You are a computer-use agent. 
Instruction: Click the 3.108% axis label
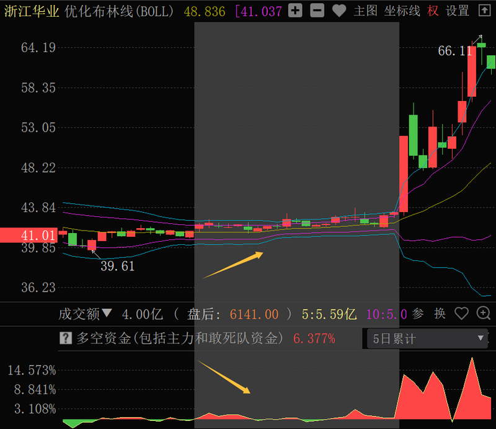coord(35,409)
